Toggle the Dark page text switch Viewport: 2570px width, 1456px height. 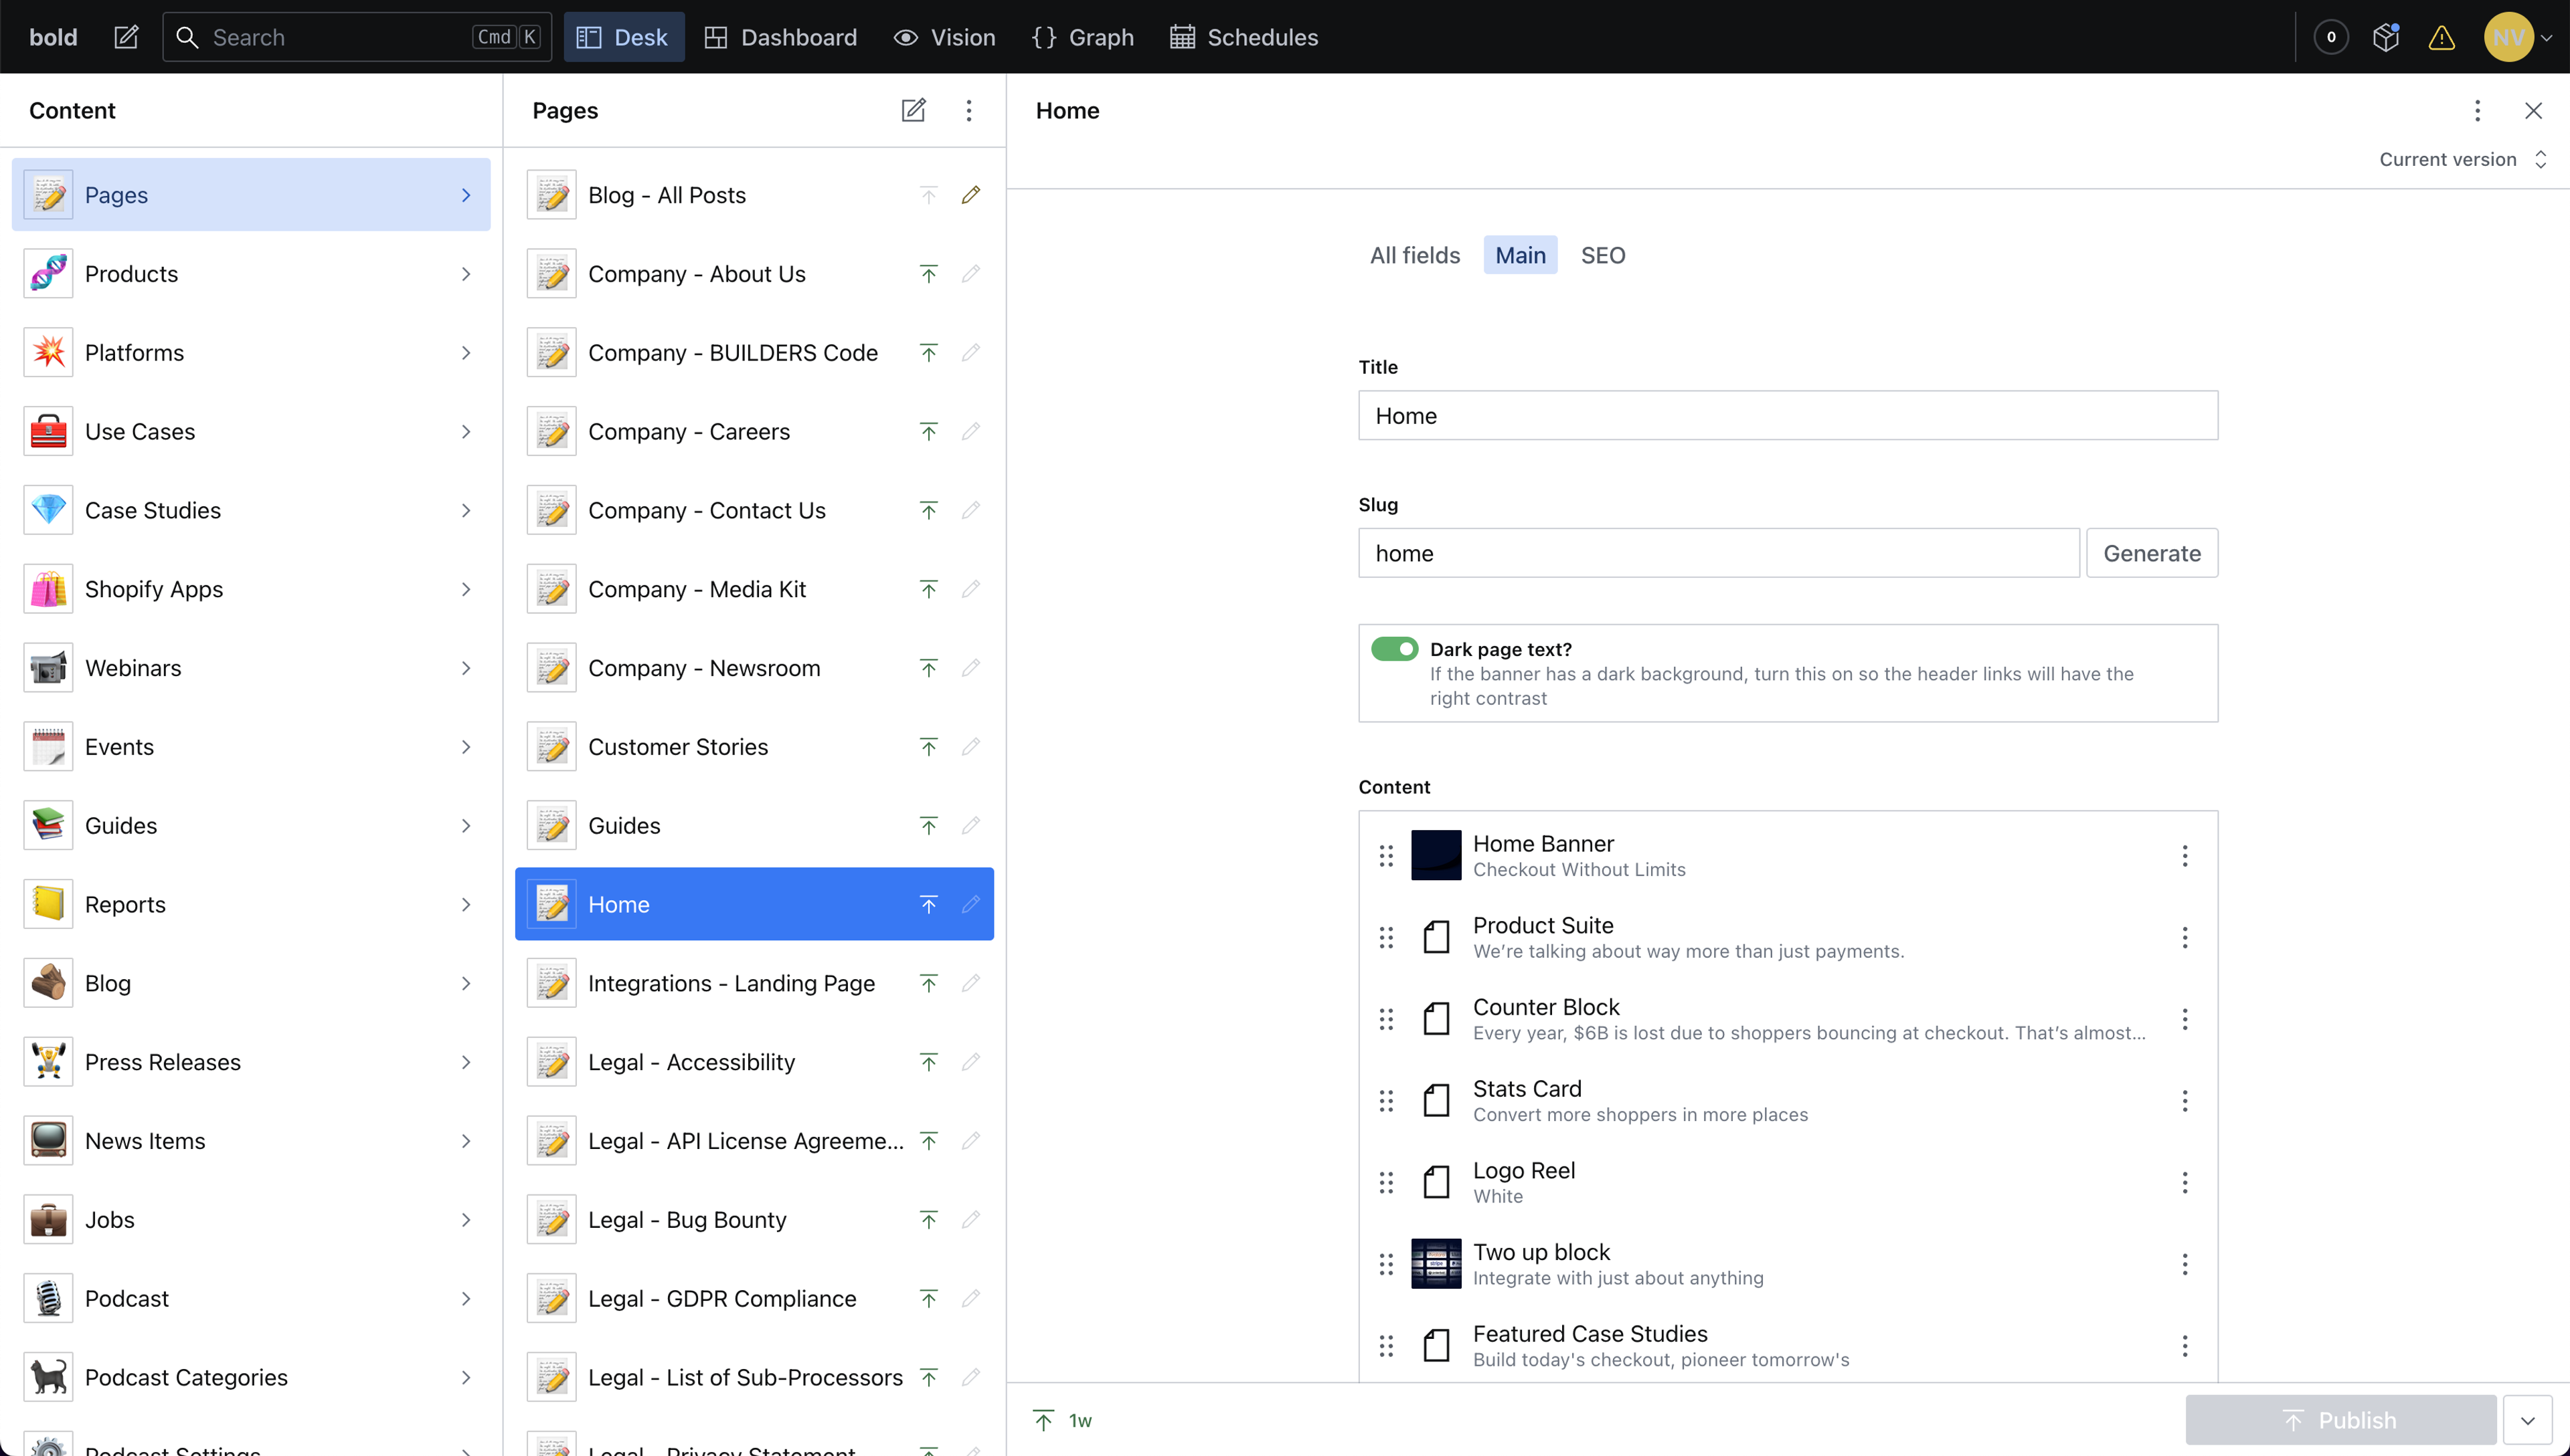[x=1395, y=649]
